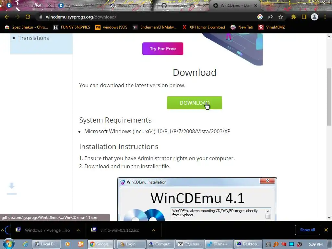Share this page using the share icon

tap(270, 17)
